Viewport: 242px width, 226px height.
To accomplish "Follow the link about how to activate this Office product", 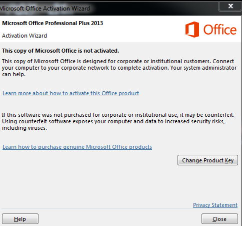I will tap(70, 93).
